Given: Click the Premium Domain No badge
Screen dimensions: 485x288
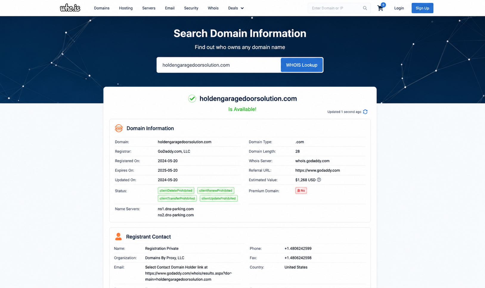Looking at the screenshot, I should click(x=301, y=191).
